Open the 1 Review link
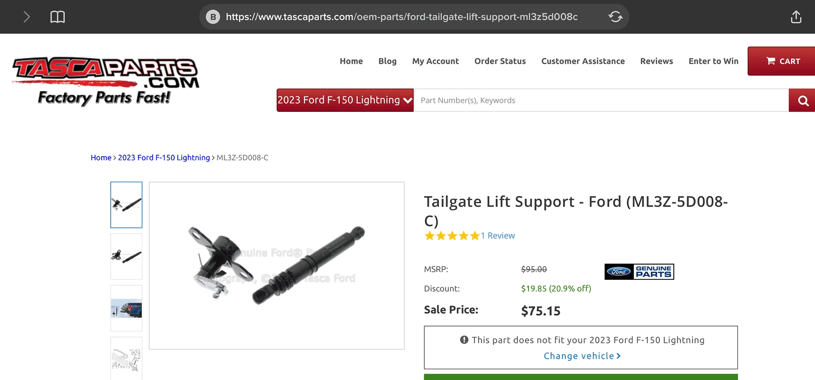 [x=497, y=235]
